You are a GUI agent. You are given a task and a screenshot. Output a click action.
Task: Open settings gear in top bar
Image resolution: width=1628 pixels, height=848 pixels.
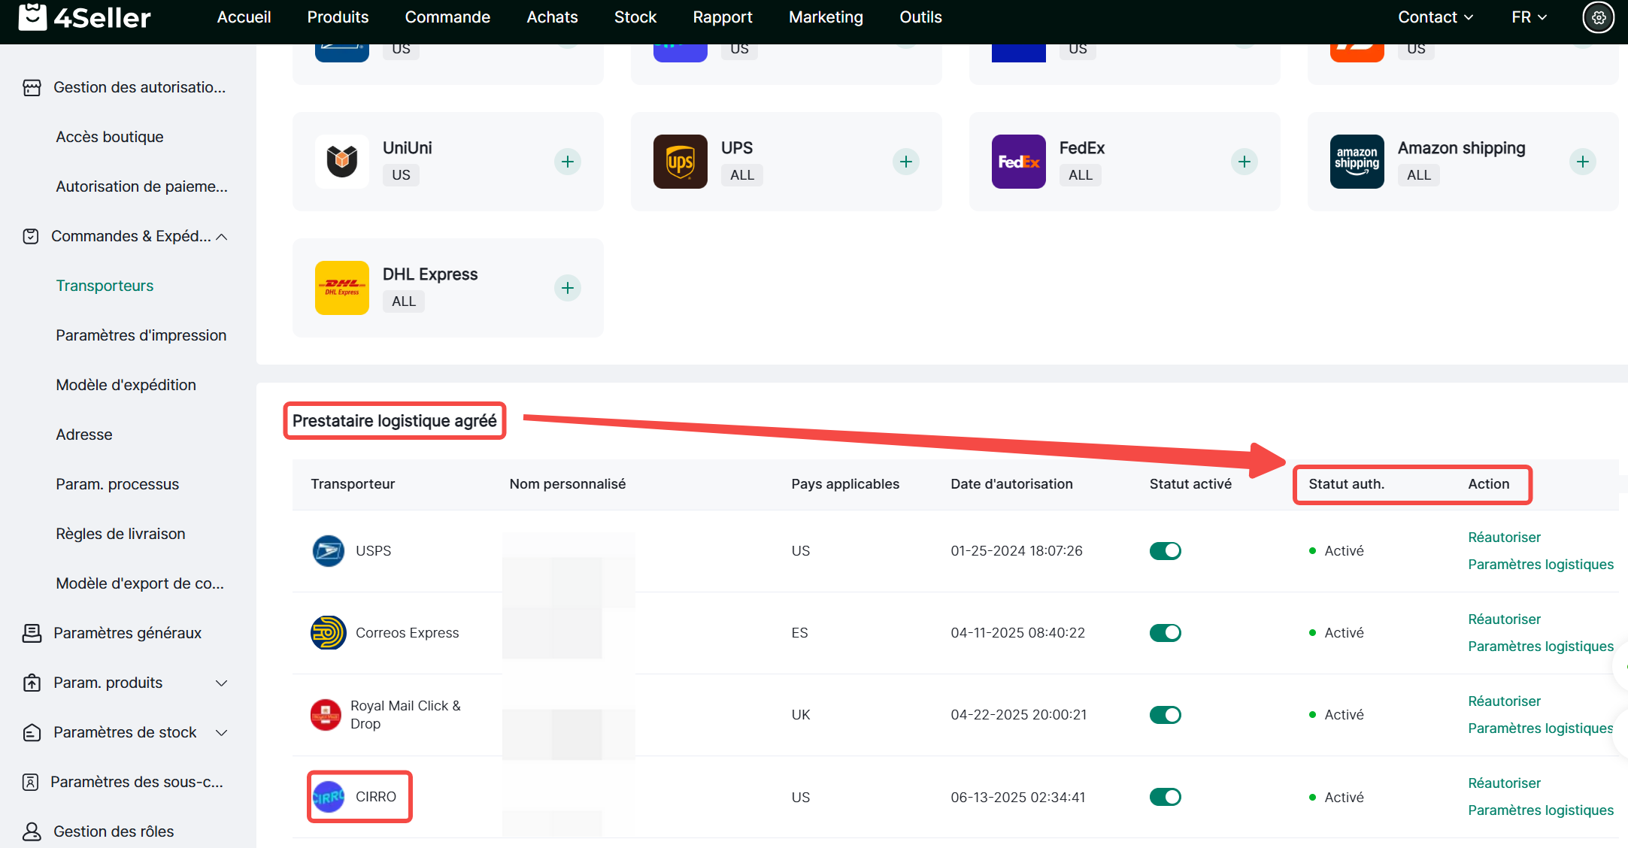point(1598,17)
